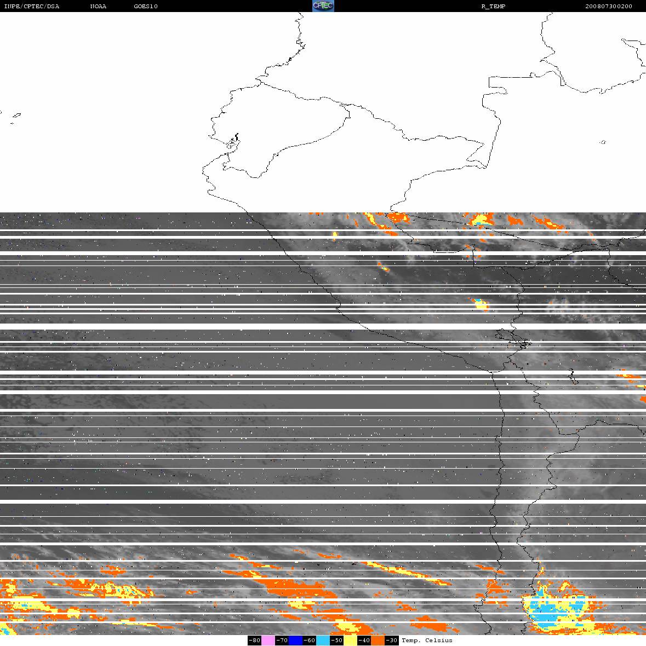Click the Temp. Celsius legend caption
This screenshot has width=646, height=646.
click(x=427, y=640)
